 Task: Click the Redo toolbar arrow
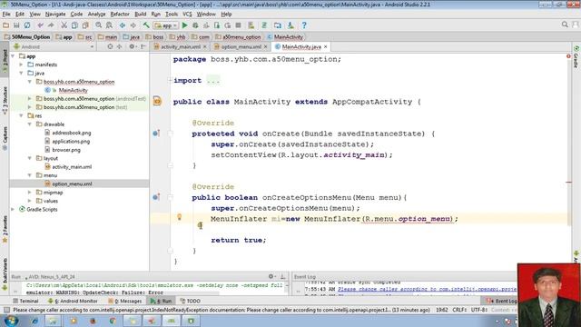tap(51, 25)
